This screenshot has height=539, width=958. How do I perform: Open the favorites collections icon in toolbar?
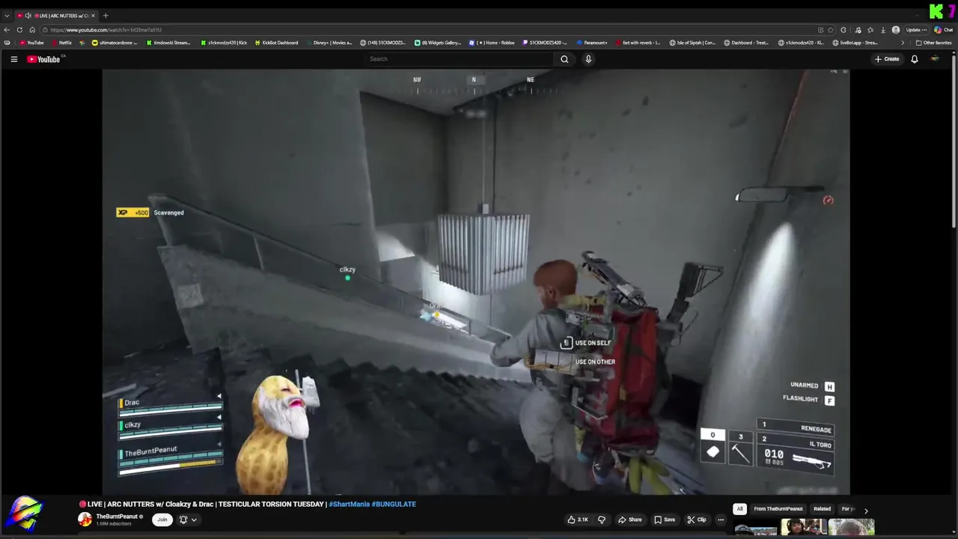click(x=870, y=30)
